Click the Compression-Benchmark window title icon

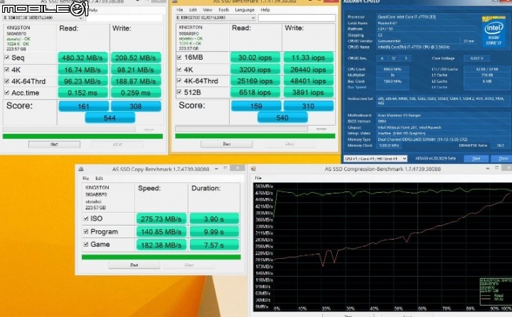[253, 169]
